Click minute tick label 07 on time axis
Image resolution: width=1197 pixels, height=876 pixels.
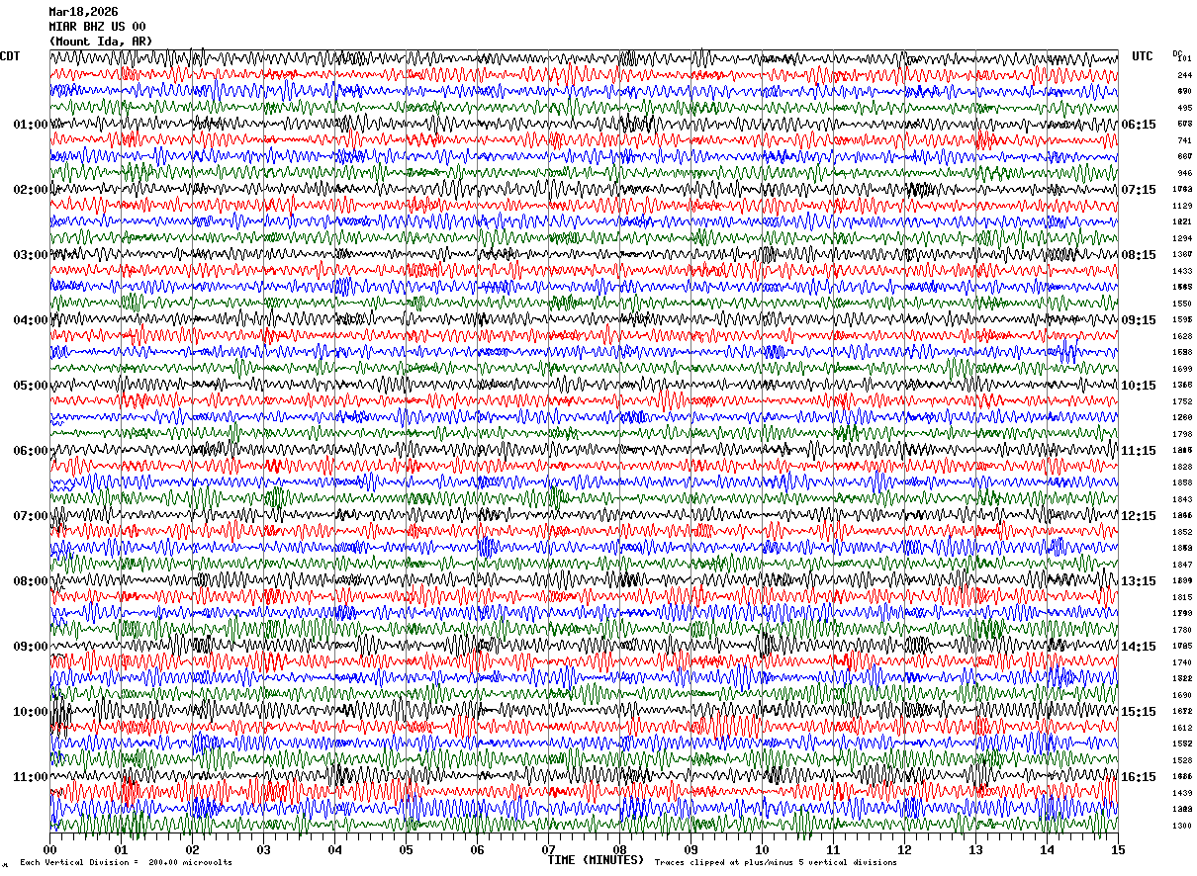[x=548, y=850]
